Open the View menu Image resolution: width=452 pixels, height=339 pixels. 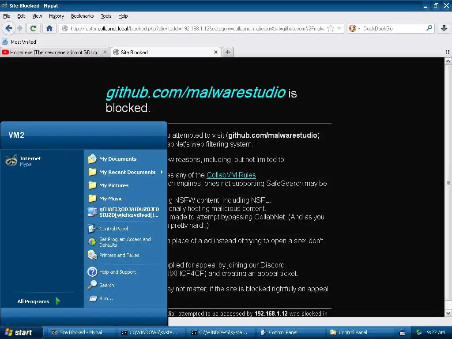click(x=37, y=16)
